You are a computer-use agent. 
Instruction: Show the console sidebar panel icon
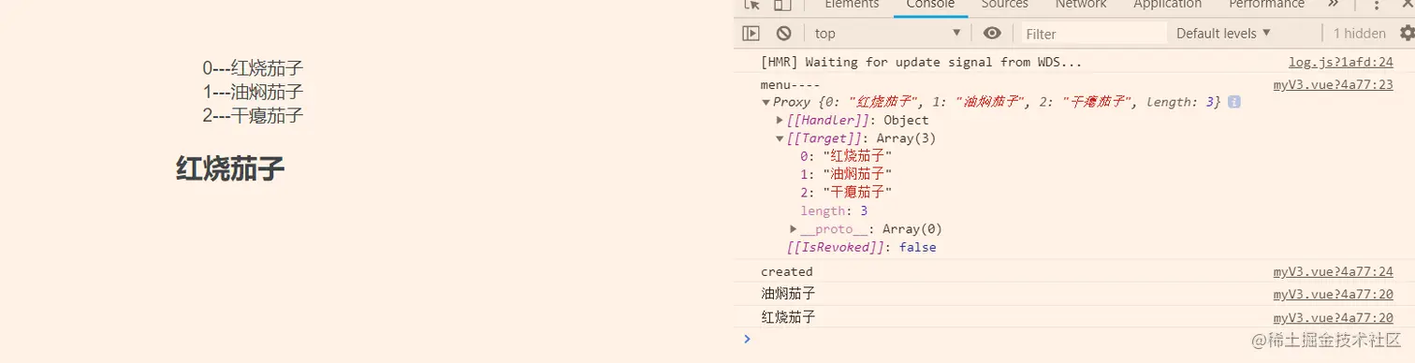click(x=751, y=34)
